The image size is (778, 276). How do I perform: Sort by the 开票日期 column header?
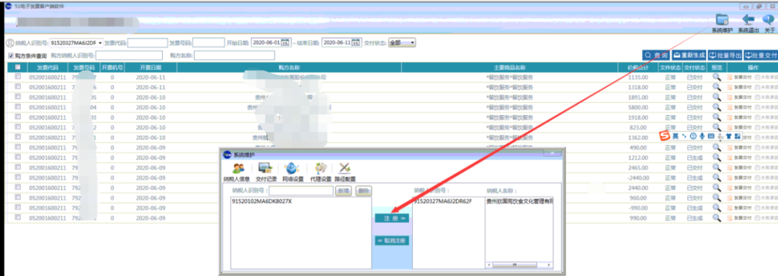150,68
